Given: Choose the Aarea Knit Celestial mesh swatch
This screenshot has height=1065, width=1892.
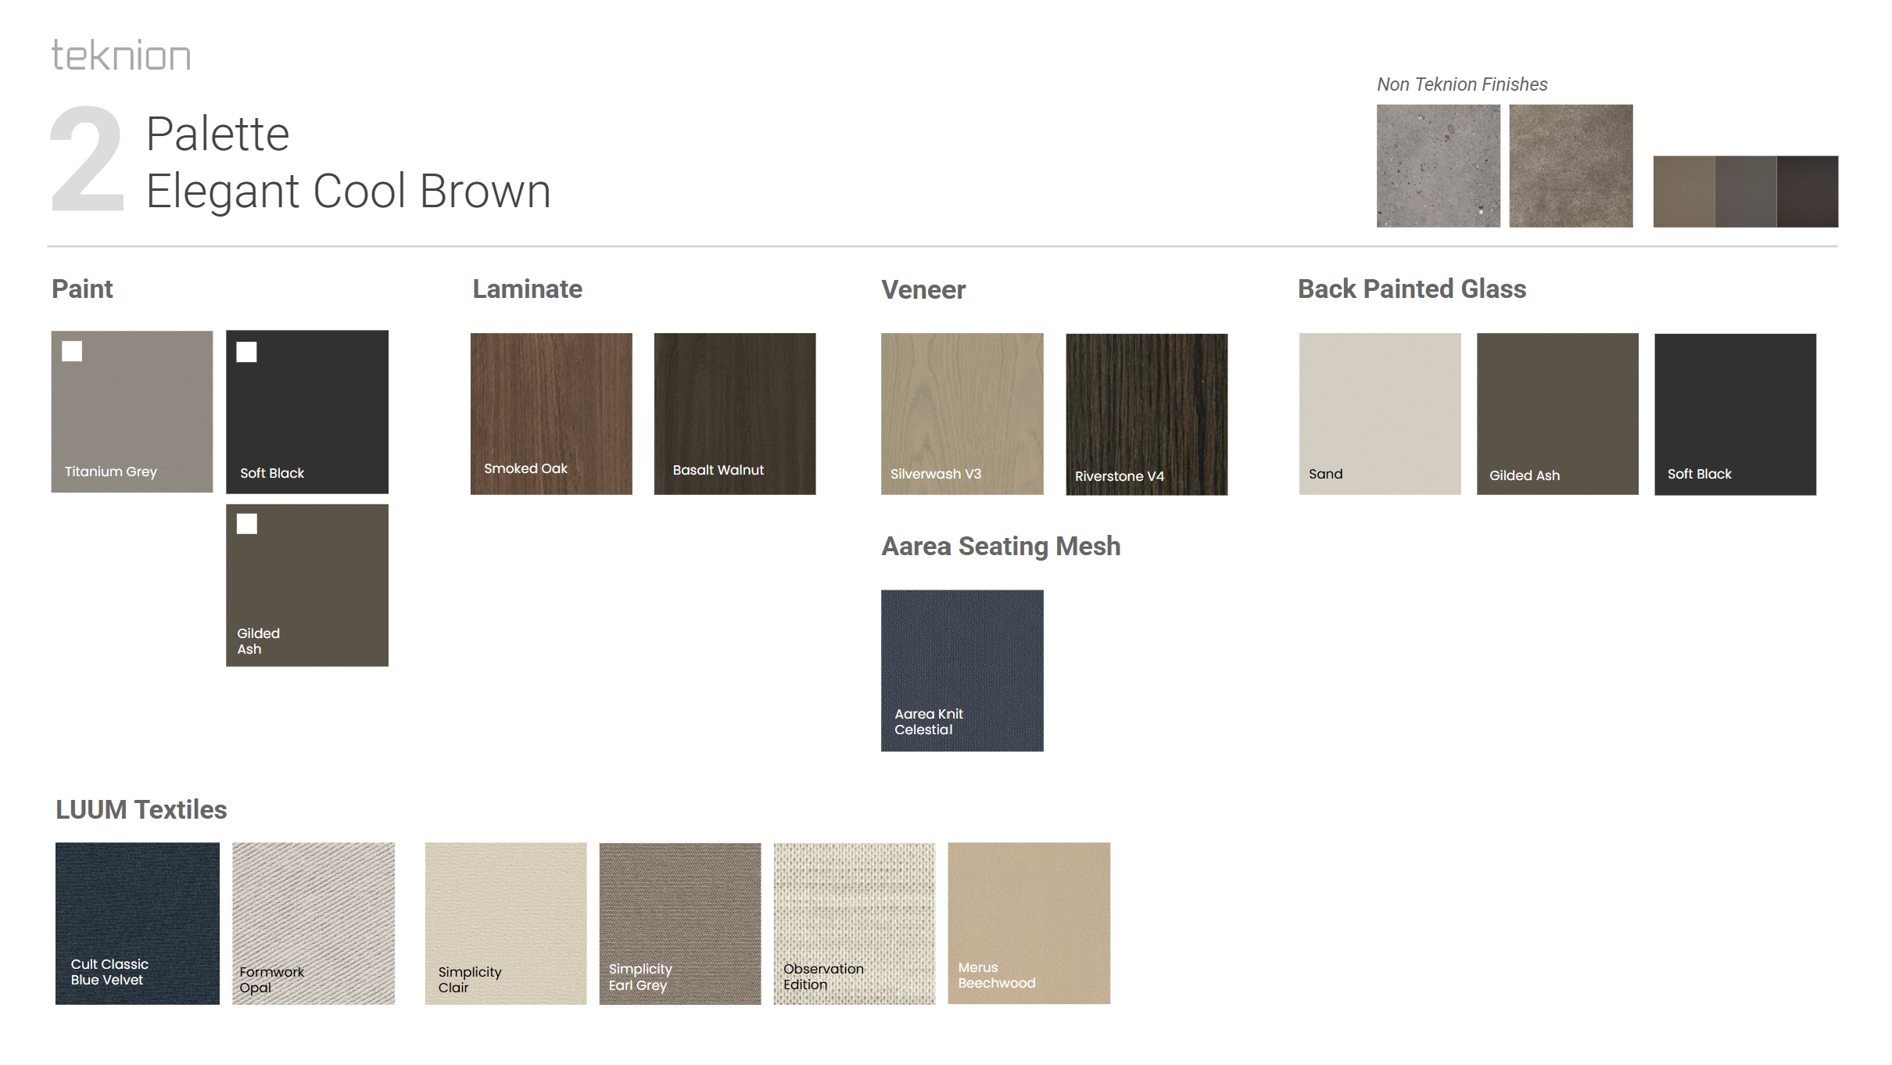Looking at the screenshot, I should 962,671.
